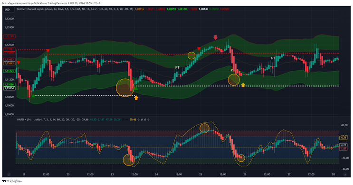Click the red down-arrow marker above the Keltner upper band
353x185 pixels.
[x=215, y=37]
